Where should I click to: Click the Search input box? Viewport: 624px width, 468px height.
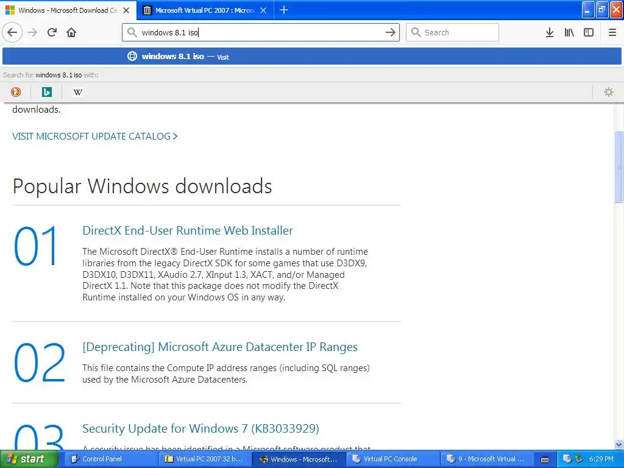click(x=452, y=32)
